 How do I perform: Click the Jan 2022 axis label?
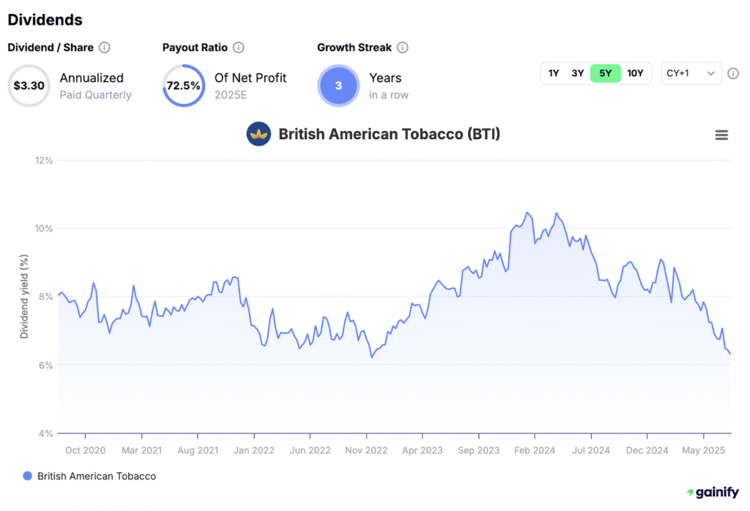coord(254,450)
